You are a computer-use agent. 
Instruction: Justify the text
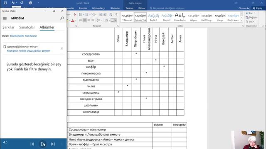click(93, 20)
